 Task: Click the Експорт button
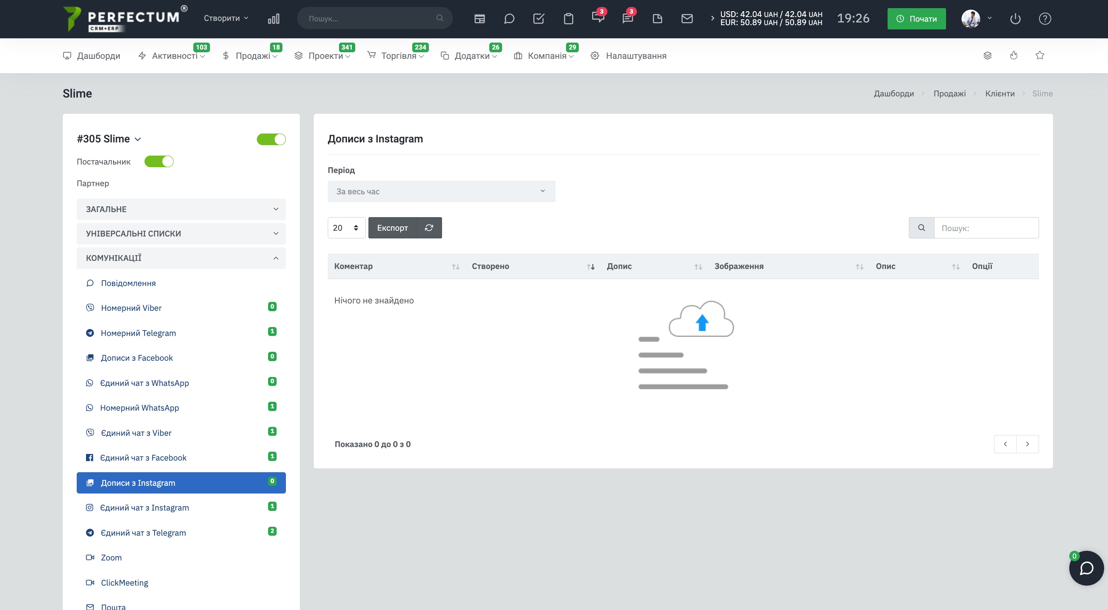click(x=392, y=228)
